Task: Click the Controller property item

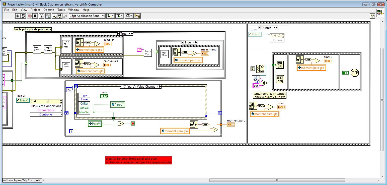Action: pos(46,114)
